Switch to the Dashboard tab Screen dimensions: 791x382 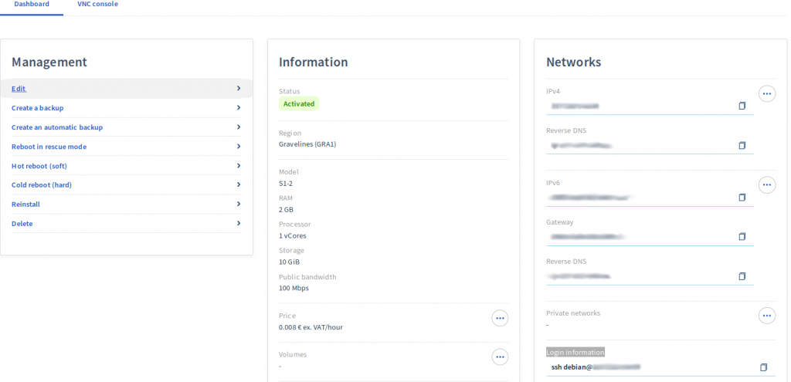[32, 4]
